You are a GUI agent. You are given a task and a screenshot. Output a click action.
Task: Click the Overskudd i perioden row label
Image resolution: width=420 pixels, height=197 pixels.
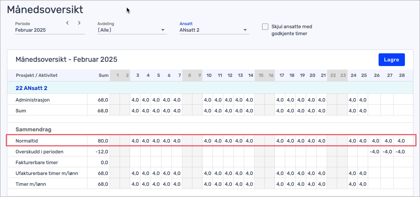point(39,151)
